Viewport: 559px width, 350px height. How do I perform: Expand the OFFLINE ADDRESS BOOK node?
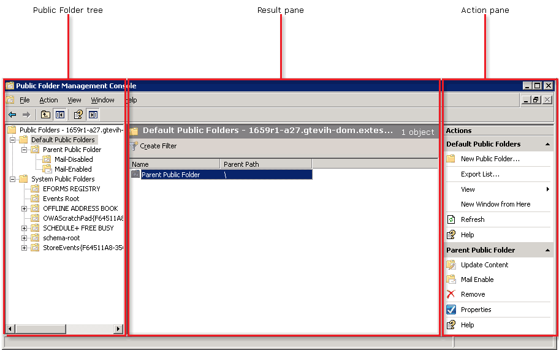[25, 208]
